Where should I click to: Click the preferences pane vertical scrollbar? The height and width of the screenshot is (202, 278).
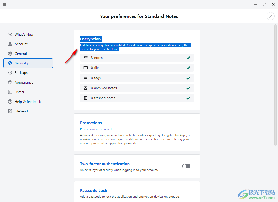[x=275, y=85]
